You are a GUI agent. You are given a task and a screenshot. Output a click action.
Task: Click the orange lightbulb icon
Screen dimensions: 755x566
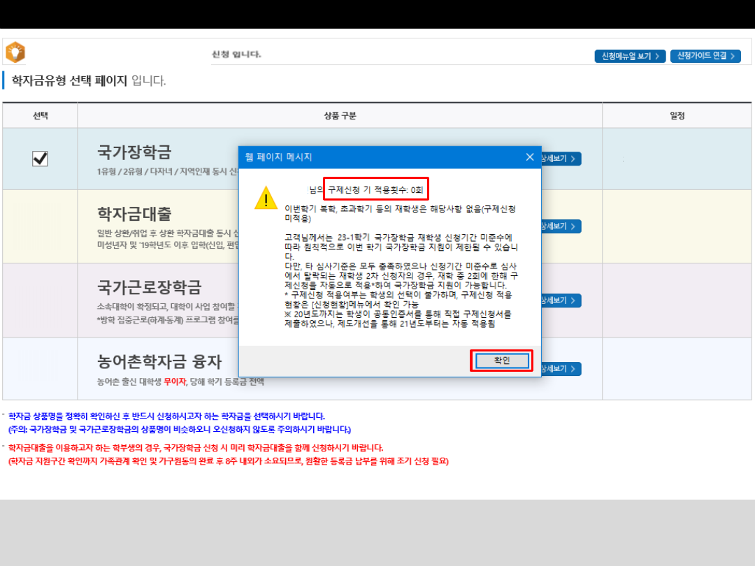point(15,52)
